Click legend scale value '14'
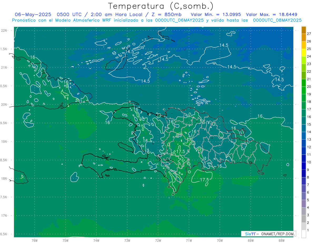This screenshot has width=316, height=244. (x=309, y=132)
